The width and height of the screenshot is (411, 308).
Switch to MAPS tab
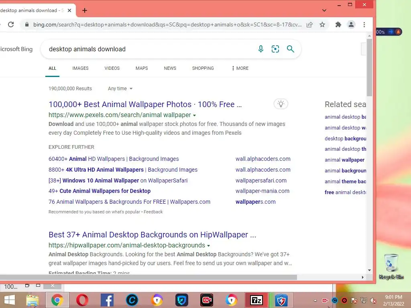click(142, 68)
